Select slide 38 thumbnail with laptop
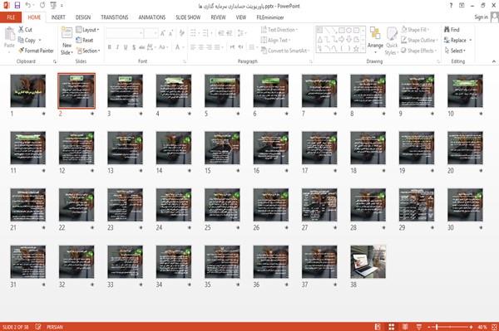The height and width of the screenshot is (331, 499). pos(368,262)
